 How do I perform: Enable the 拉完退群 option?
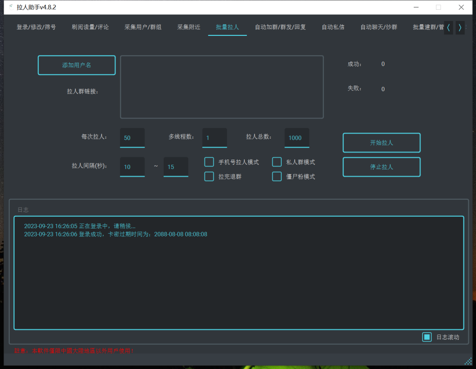pos(209,176)
